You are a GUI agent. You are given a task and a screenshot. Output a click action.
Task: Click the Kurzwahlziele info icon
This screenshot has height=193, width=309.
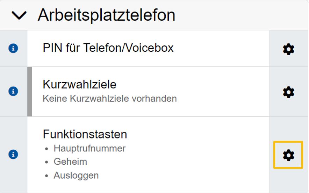click(13, 92)
